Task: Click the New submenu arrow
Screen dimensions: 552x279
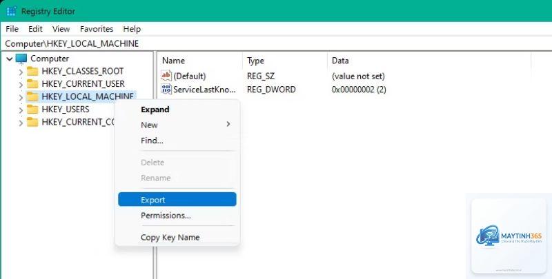Action: click(x=228, y=124)
